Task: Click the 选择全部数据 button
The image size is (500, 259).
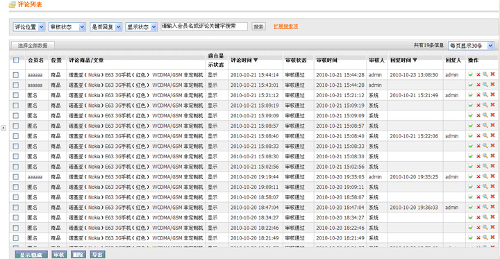Action: 33,46
